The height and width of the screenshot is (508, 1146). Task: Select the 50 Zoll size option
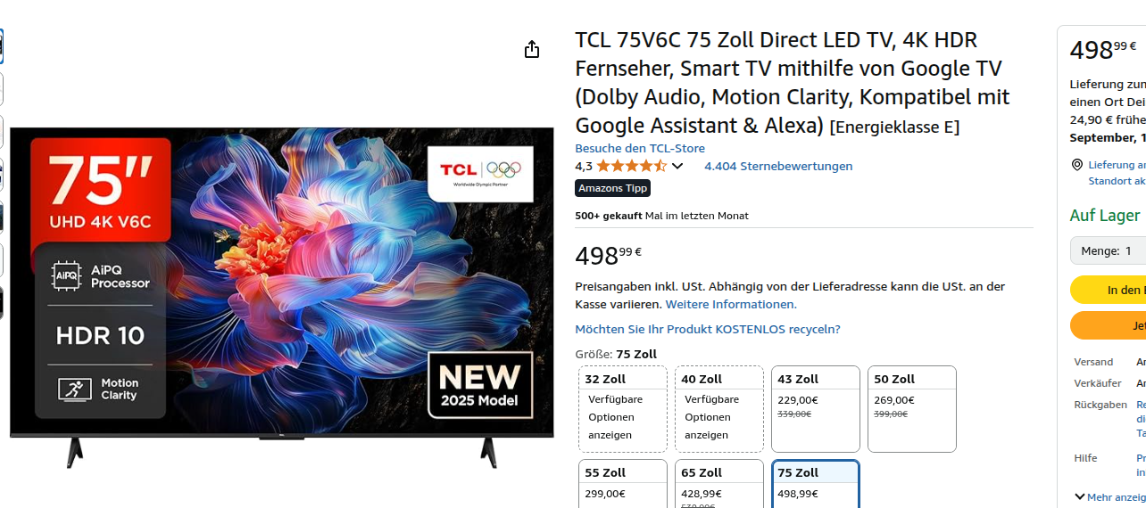click(x=912, y=409)
